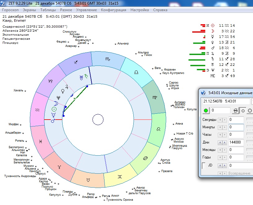The image size is (253, 205).
Task: Click the Moon crescent in the chart
Action: pos(56,103)
